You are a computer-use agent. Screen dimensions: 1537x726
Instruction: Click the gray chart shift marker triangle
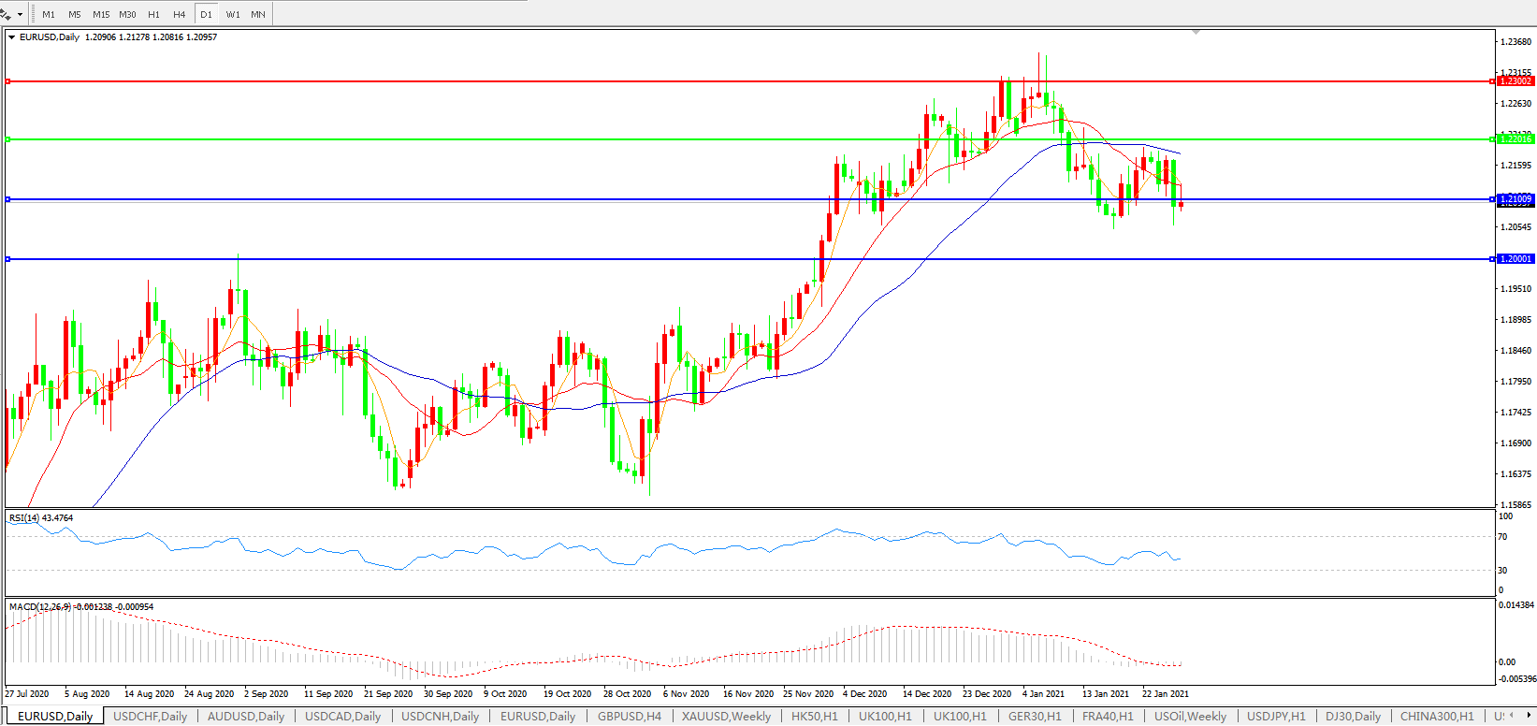pyautogui.click(x=1196, y=33)
